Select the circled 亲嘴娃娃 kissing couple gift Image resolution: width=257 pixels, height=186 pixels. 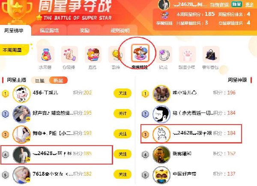coord(140,53)
